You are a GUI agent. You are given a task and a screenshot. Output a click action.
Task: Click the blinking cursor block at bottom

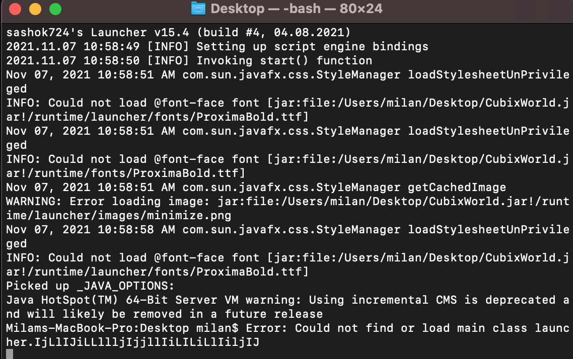click(10, 354)
